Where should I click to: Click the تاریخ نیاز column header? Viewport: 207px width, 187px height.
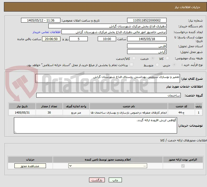click(22, 106)
